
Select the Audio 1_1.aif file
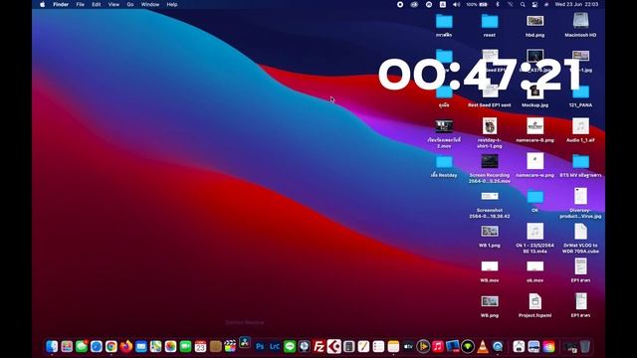[580, 130]
